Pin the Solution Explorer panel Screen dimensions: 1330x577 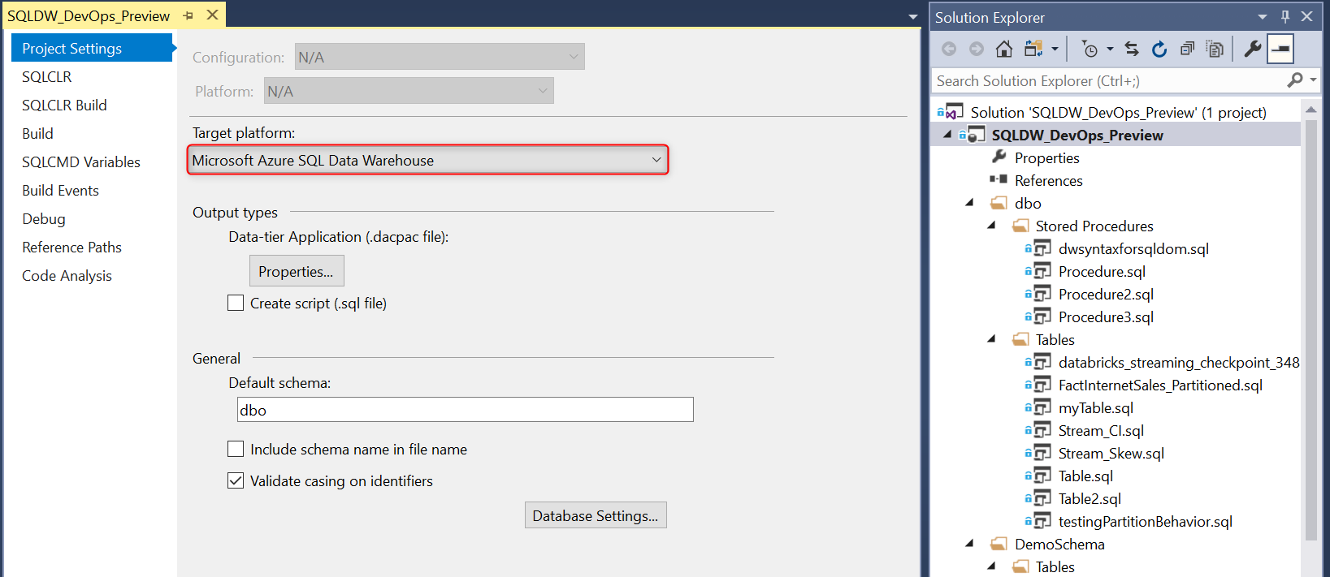(x=1285, y=16)
